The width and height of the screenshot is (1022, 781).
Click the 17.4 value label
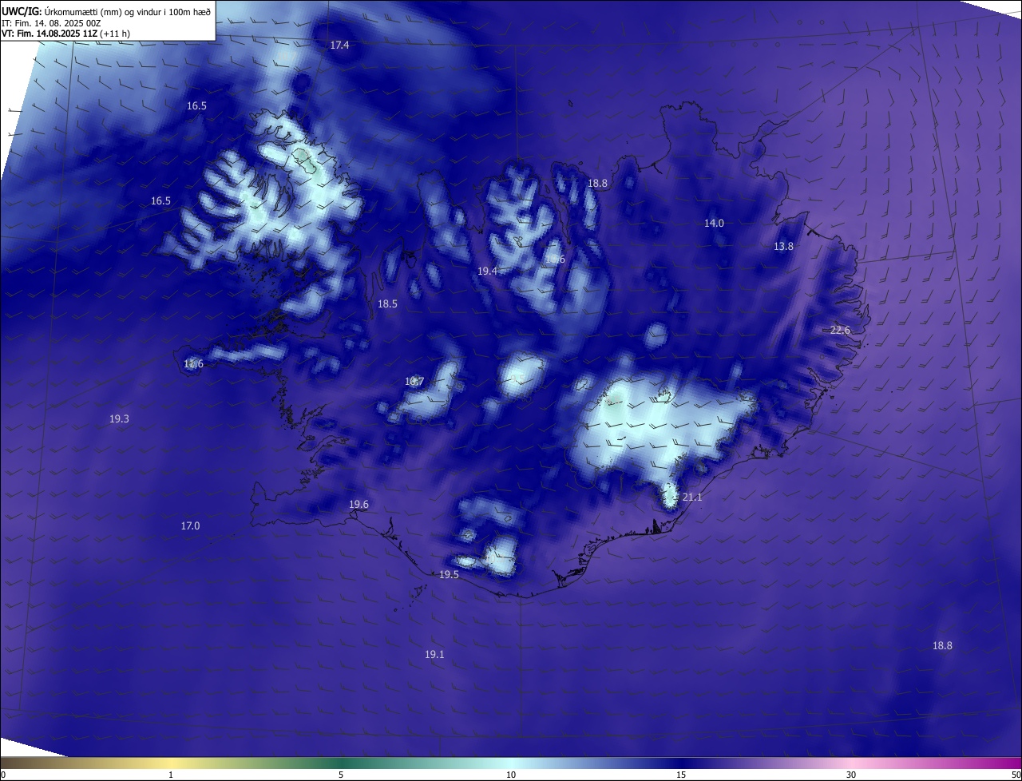[339, 46]
